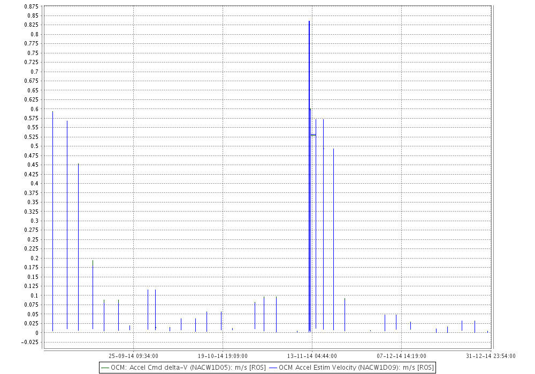
Task: Click the 0.75 y-axis label
Action: [x=33, y=53]
